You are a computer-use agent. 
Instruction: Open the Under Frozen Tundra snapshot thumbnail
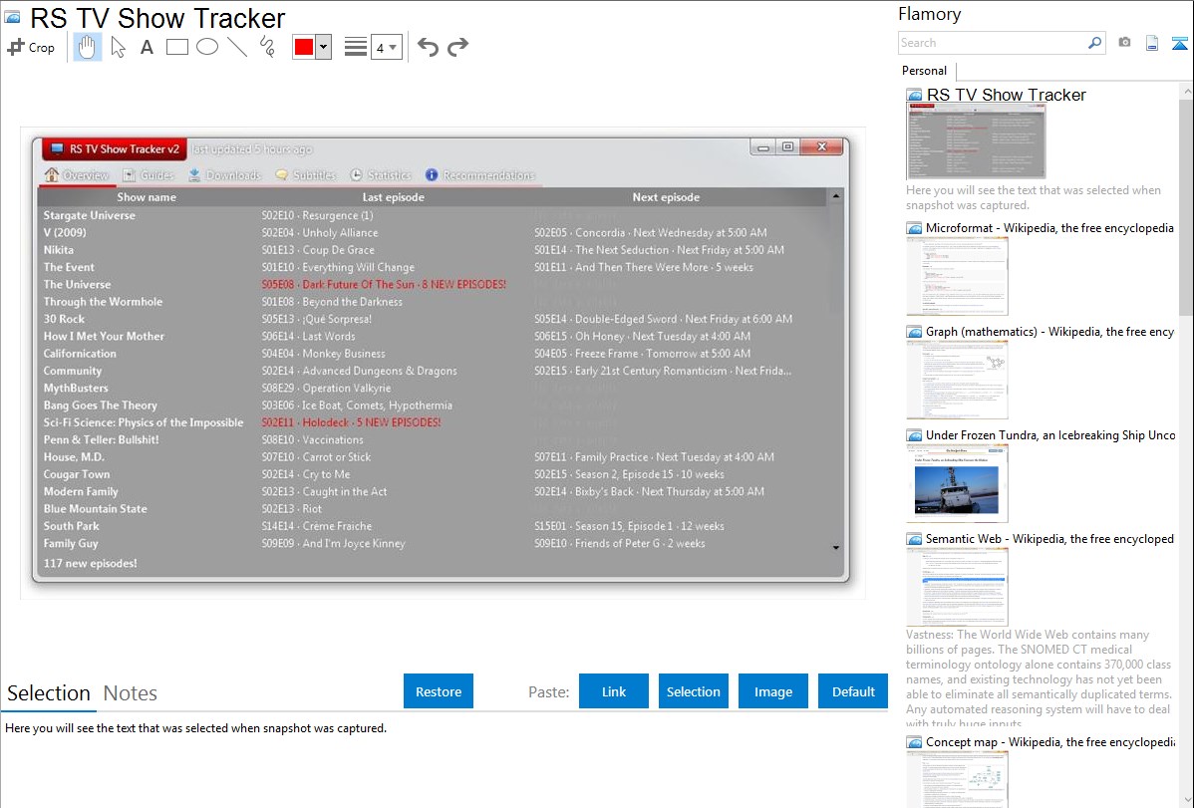point(957,483)
